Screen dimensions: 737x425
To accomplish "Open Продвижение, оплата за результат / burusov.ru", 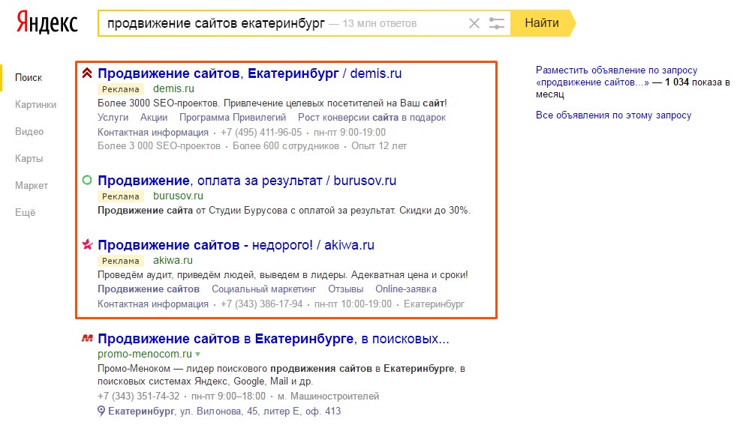I will (247, 181).
